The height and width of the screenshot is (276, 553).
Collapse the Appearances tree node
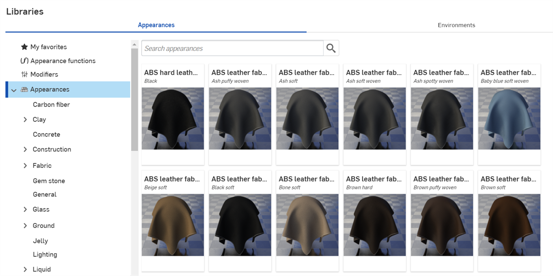(x=14, y=90)
